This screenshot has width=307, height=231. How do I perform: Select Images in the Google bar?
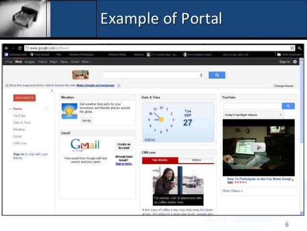30,62
